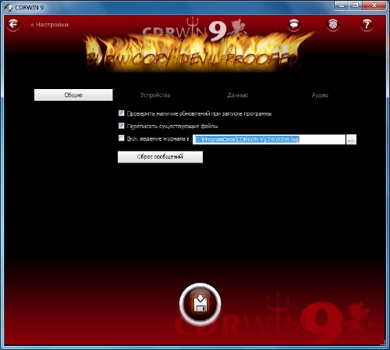Screen dimensions: 390x350
Task: Toggle overwrite existing files checkbox
Action: tap(122, 126)
